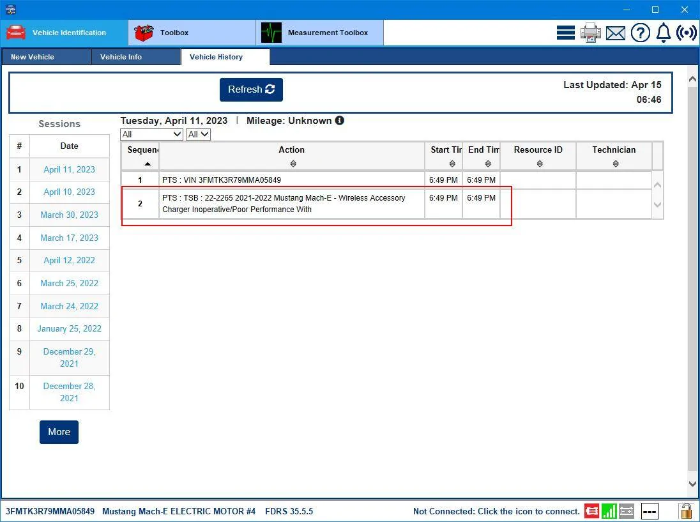Viewport: 700px width, 522px height.
Task: Click the Last Updated: Apr 15 text
Action: tap(612, 85)
